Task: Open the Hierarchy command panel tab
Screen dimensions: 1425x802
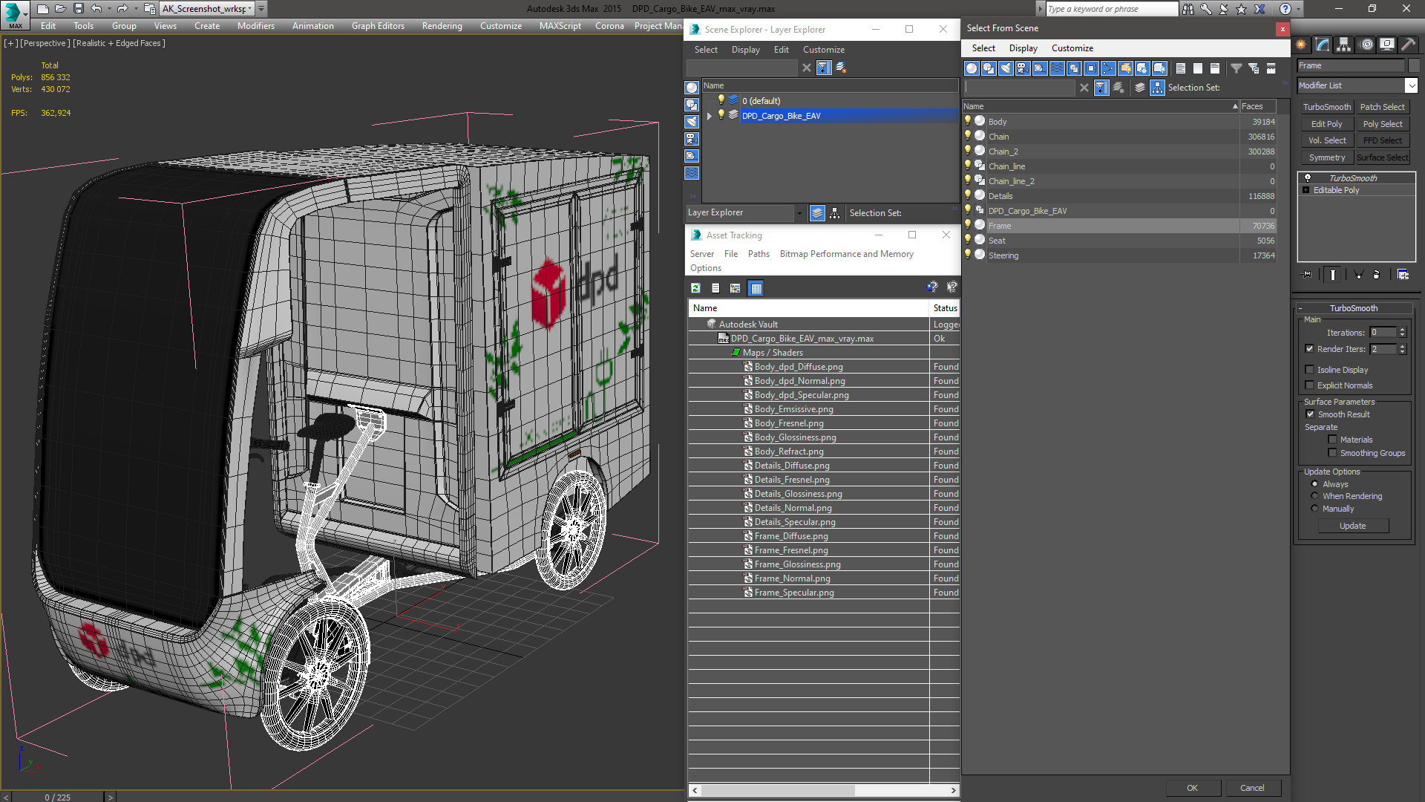Action: pyautogui.click(x=1344, y=45)
